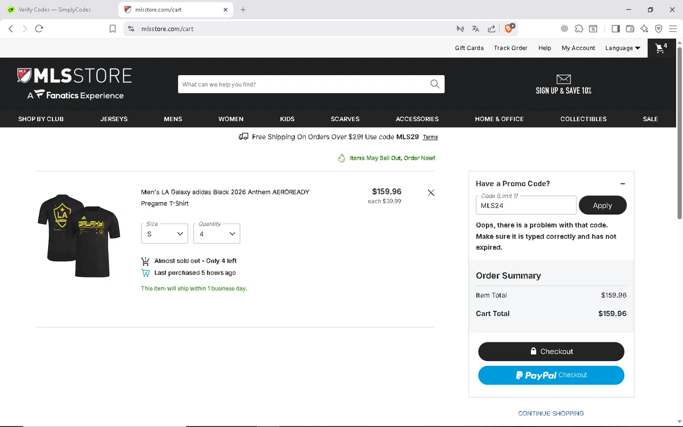Viewport: 683px width, 427px height.
Task: Open the translate page icon
Action: (475, 29)
